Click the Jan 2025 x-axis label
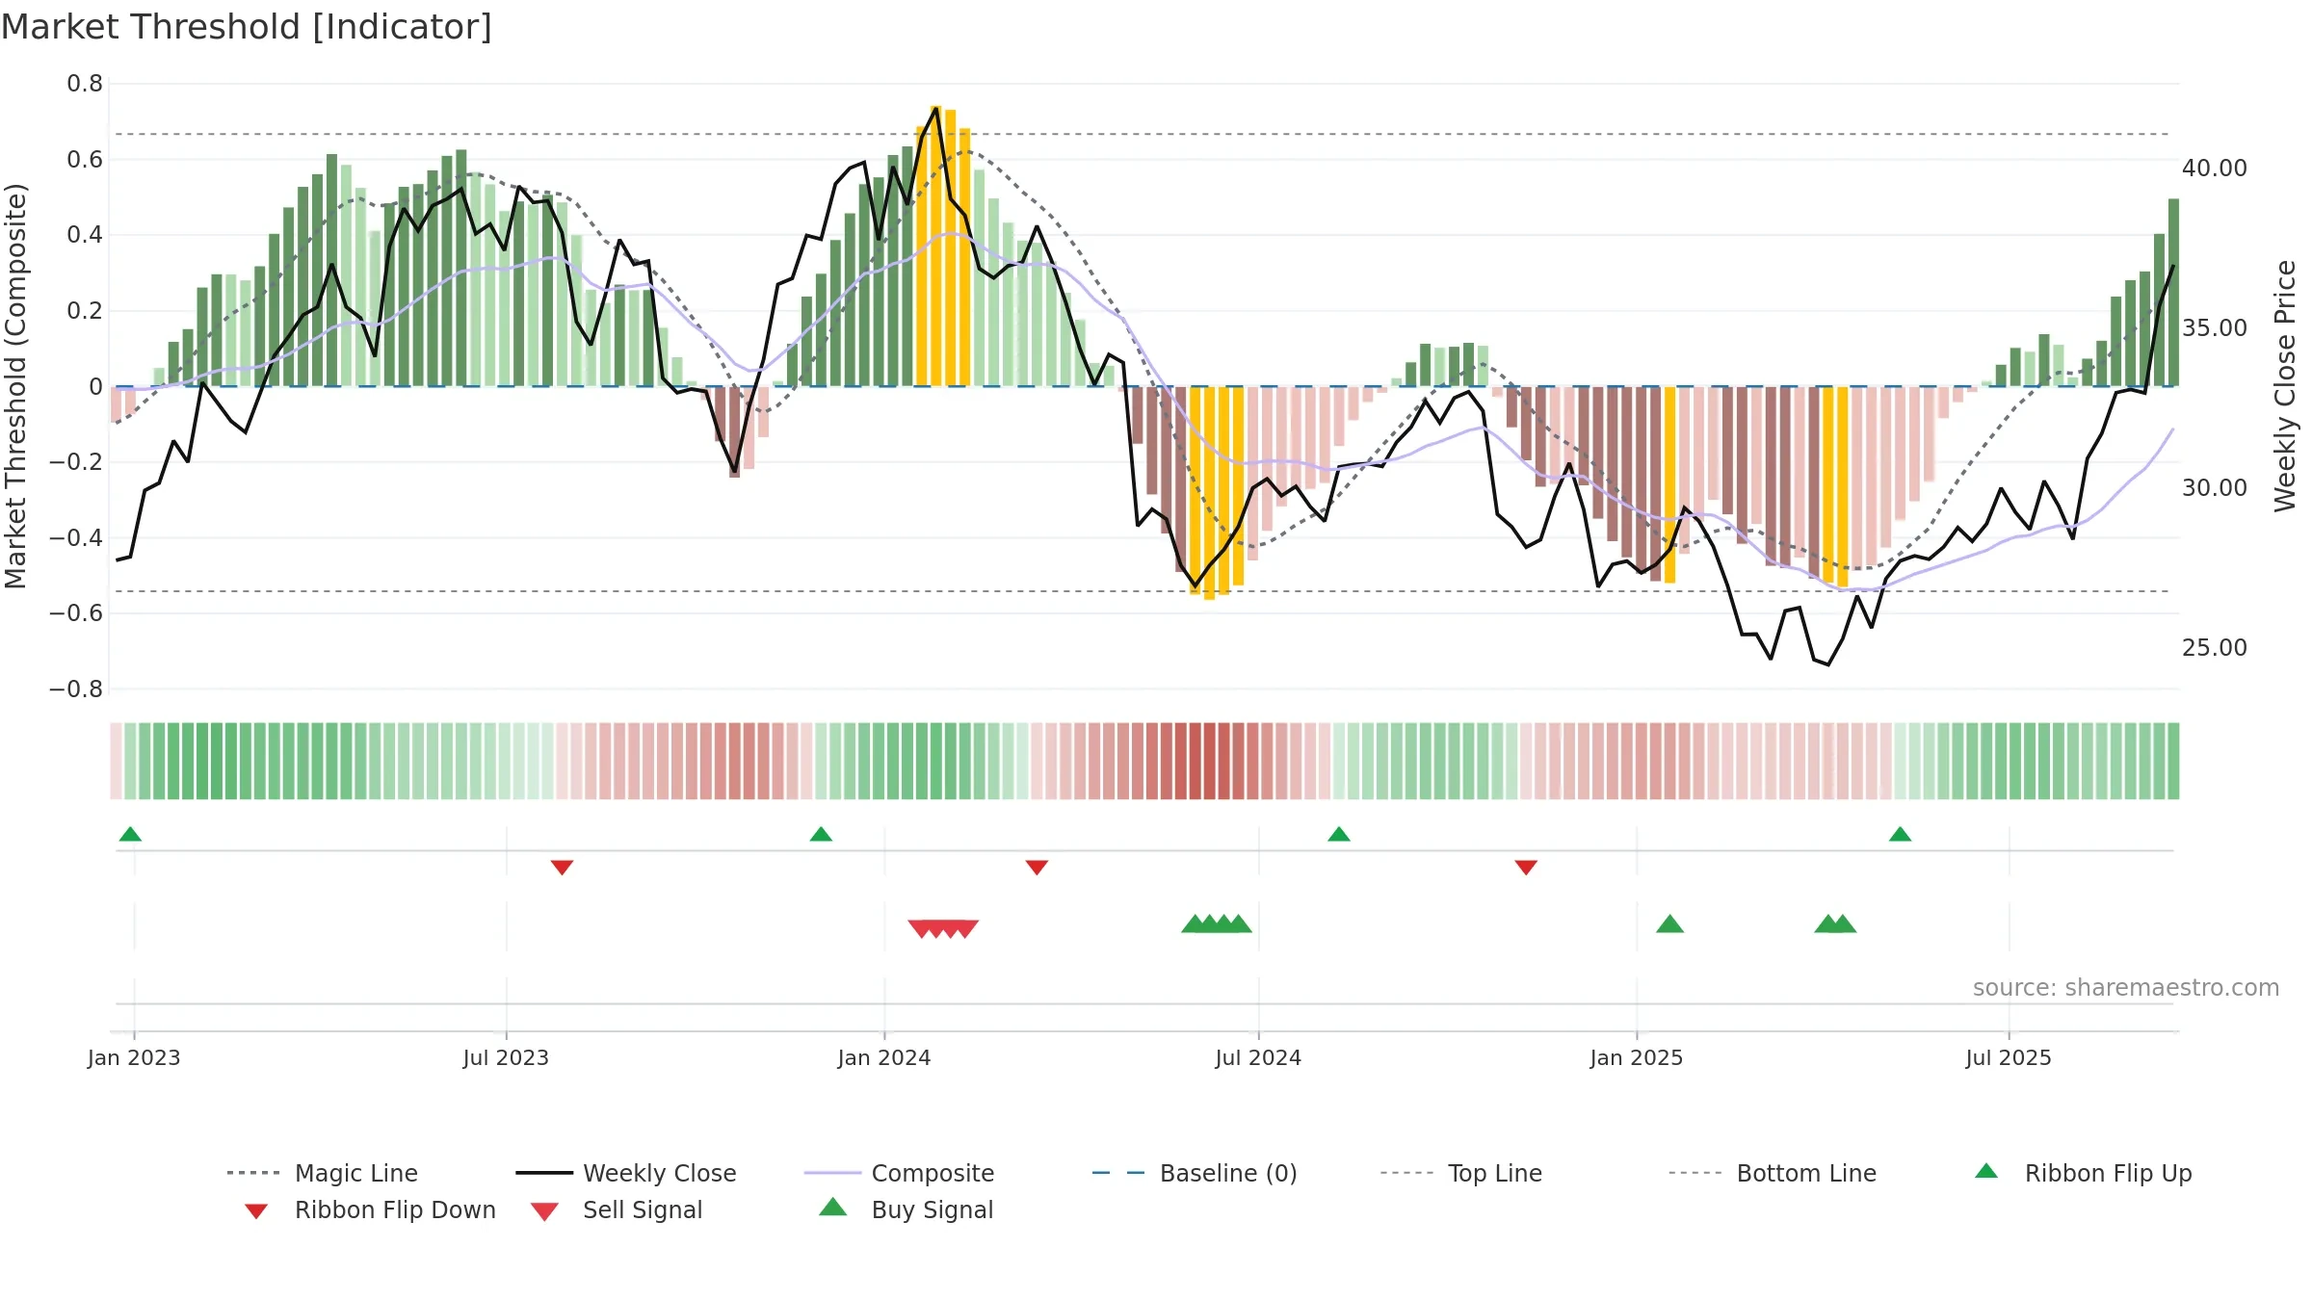Image resolution: width=2312 pixels, height=1300 pixels. point(1637,1057)
